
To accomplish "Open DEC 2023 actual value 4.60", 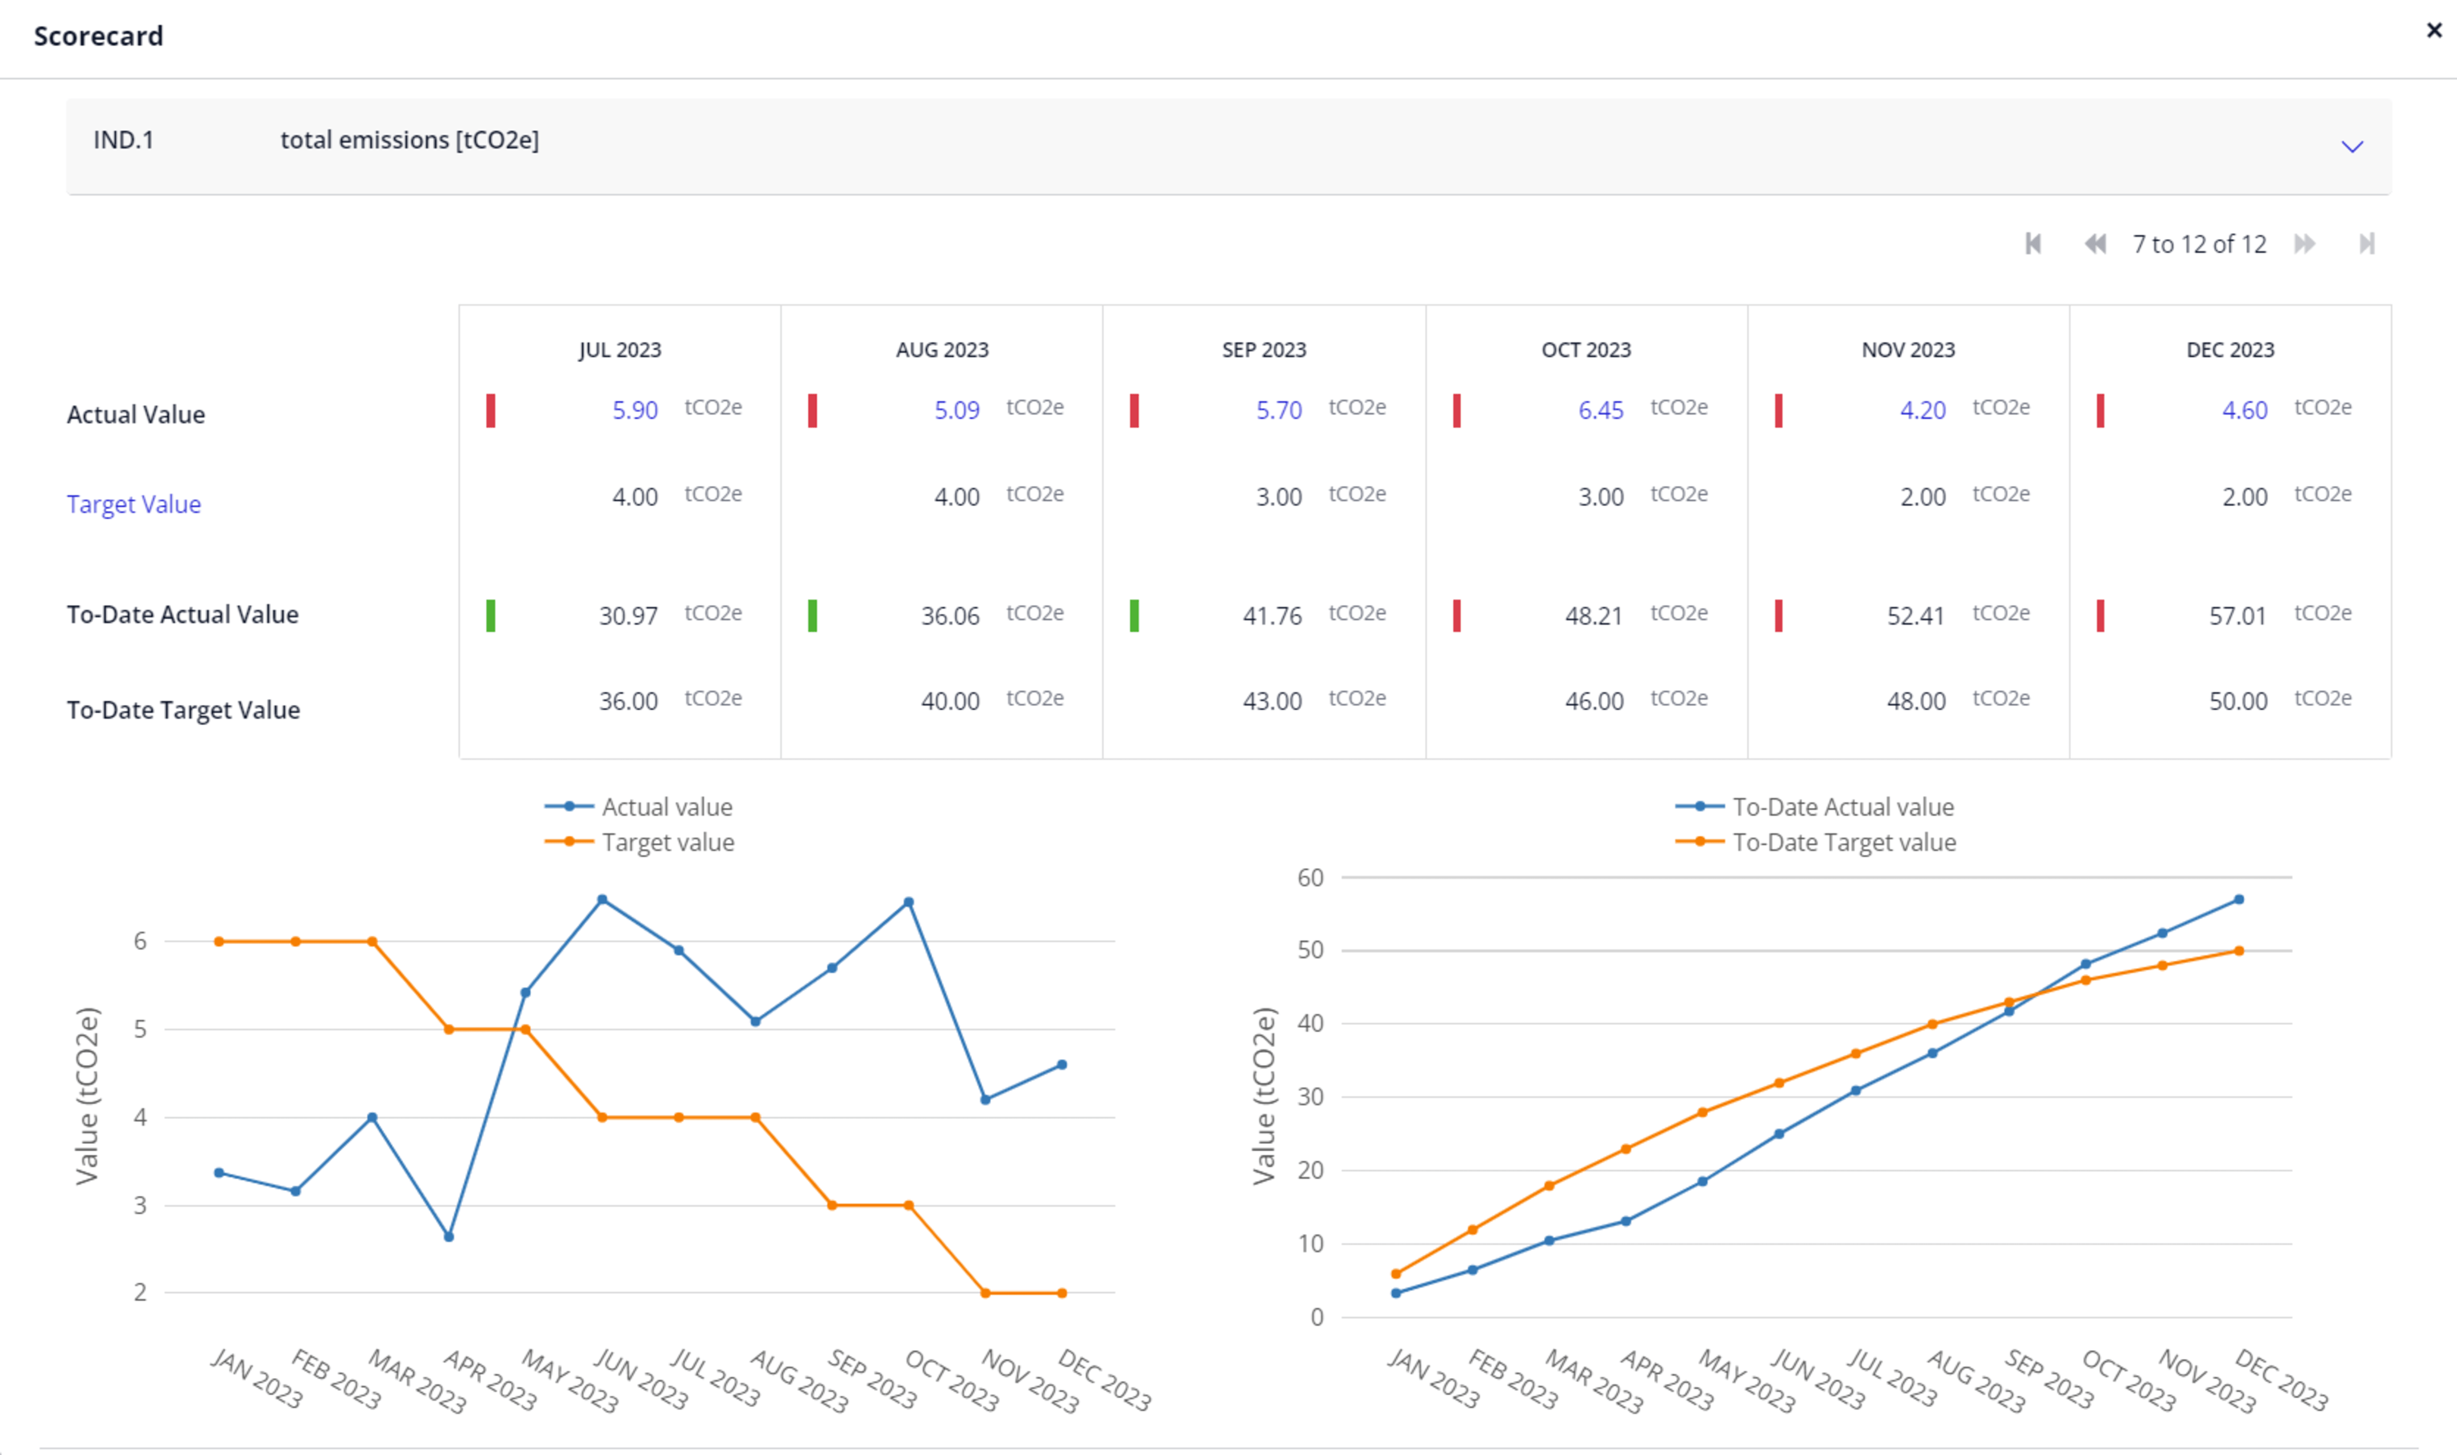I will coord(2244,410).
